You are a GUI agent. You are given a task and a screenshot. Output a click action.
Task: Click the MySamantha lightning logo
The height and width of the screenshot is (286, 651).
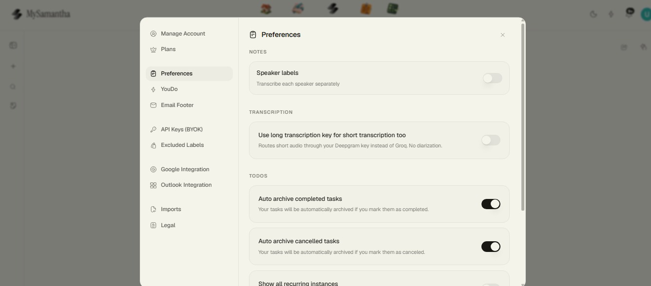(x=17, y=14)
